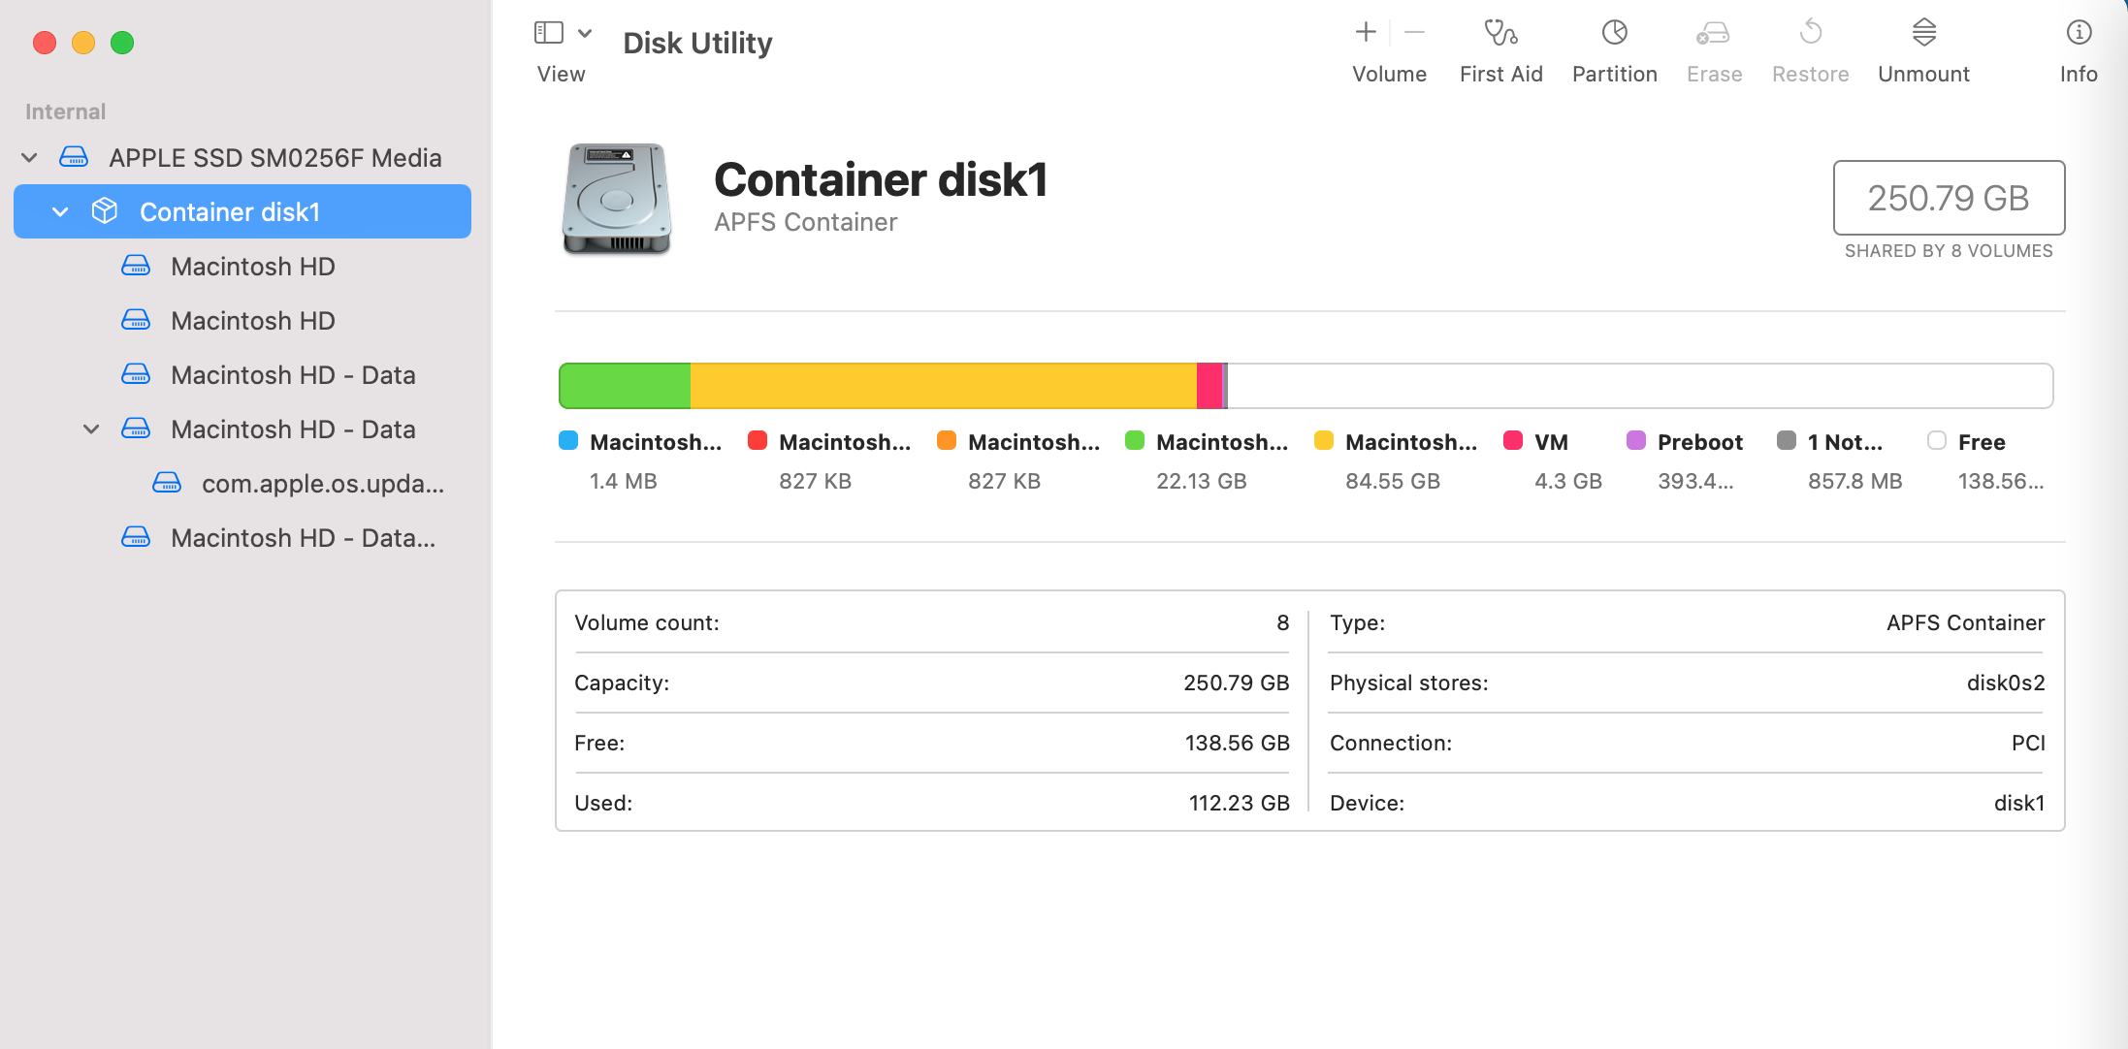Toggle the sidebar View button
This screenshot has width=2128, height=1049.
549,33
